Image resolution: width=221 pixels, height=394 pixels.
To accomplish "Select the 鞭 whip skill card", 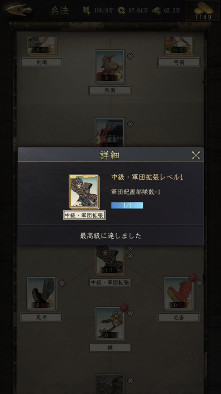I will point(110,324).
